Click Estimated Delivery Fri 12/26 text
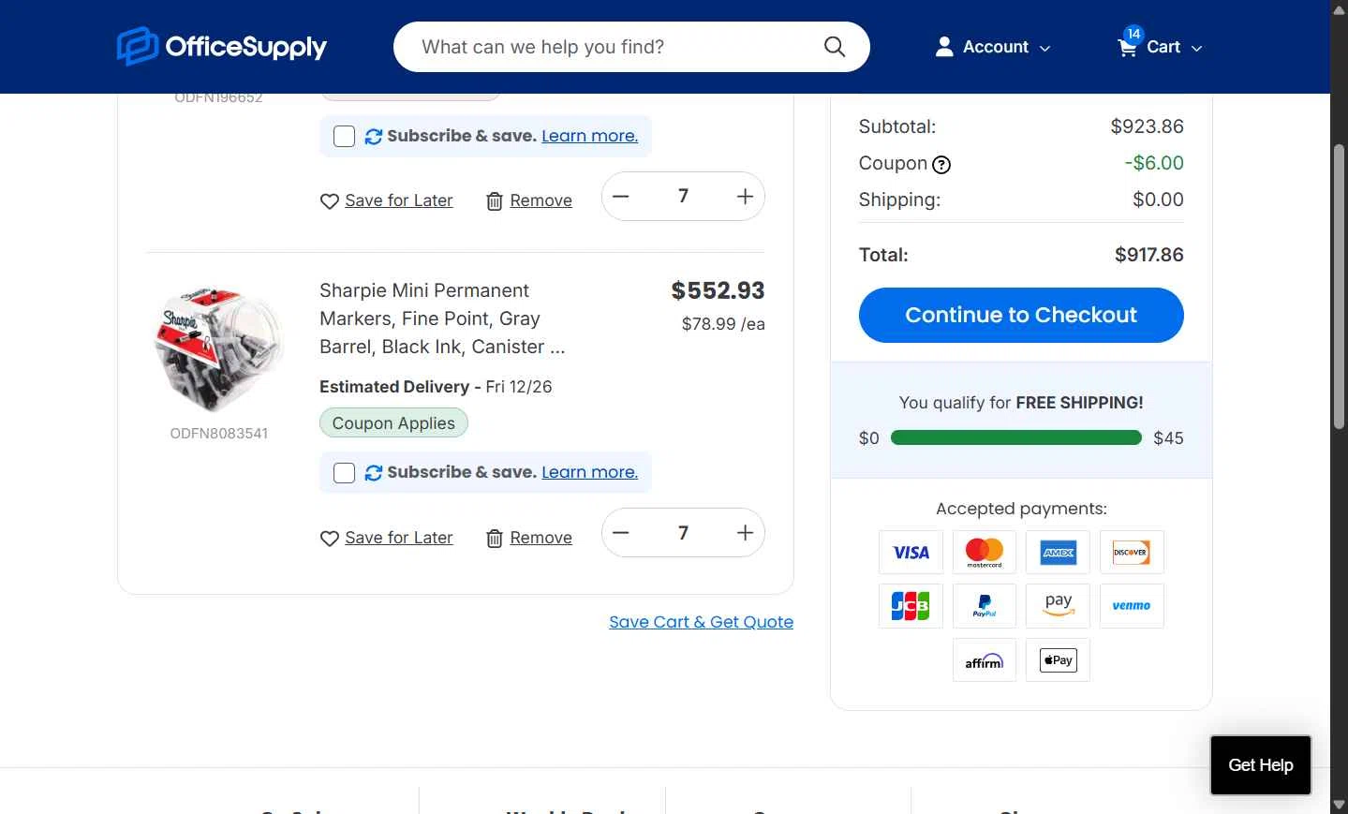Image resolution: width=1348 pixels, height=814 pixels. 436,387
